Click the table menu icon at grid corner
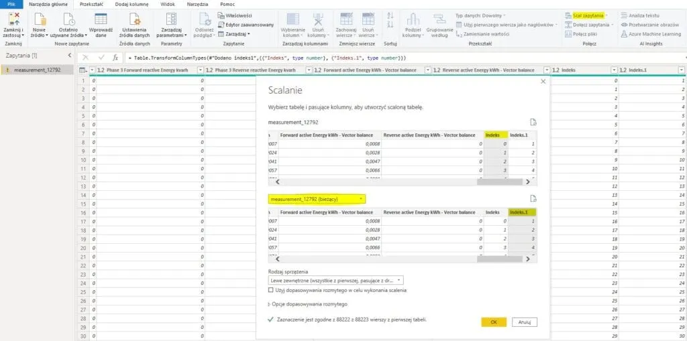Viewport: 687px width, 341px height. tap(83, 70)
